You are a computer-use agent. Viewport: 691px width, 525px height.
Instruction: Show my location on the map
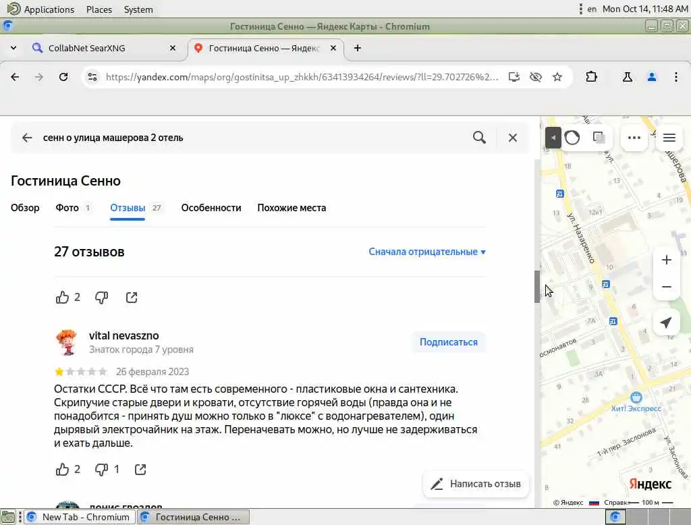point(666,323)
